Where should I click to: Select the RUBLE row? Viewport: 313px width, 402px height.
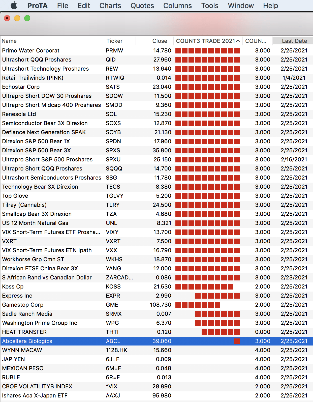coord(156,377)
